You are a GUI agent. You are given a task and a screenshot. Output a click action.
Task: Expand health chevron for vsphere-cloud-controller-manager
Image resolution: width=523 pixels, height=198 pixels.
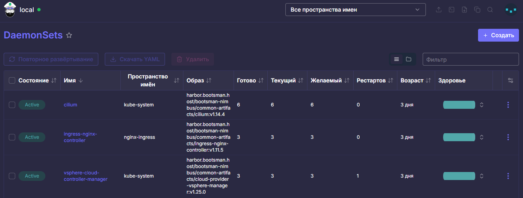point(482,176)
